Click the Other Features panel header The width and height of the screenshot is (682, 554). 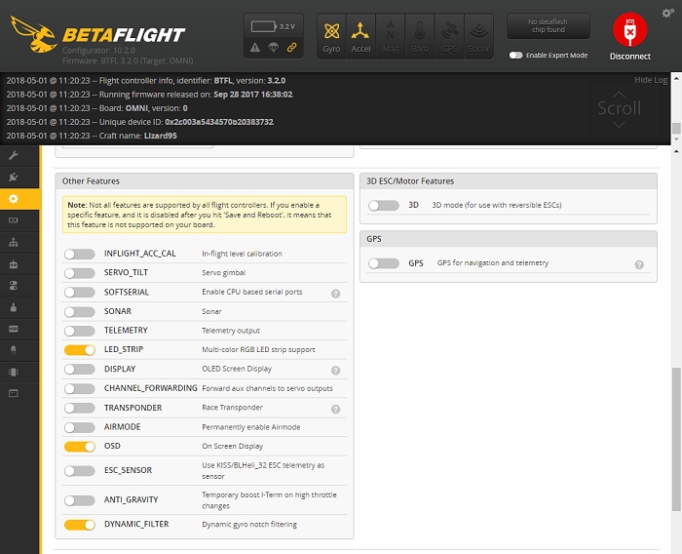click(x=205, y=181)
